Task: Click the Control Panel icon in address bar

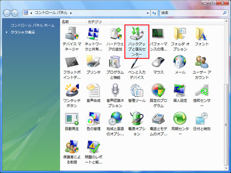Action: 26,13
